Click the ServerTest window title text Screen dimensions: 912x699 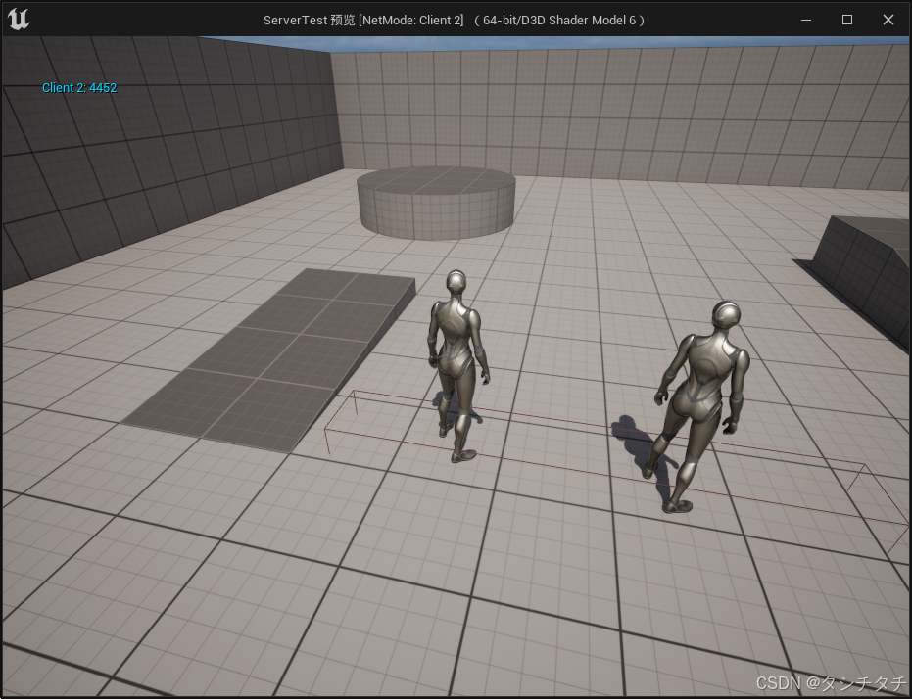pos(454,20)
